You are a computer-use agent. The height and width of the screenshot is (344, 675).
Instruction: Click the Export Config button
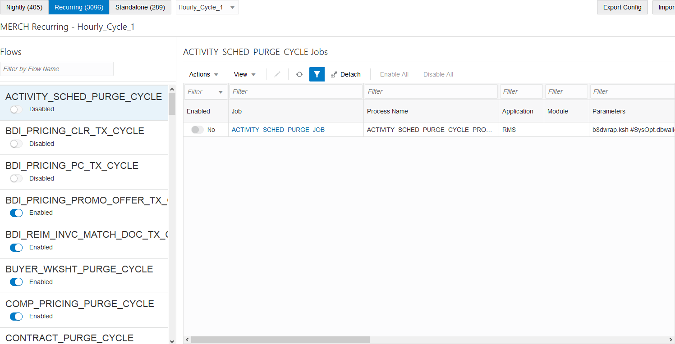[x=622, y=7]
